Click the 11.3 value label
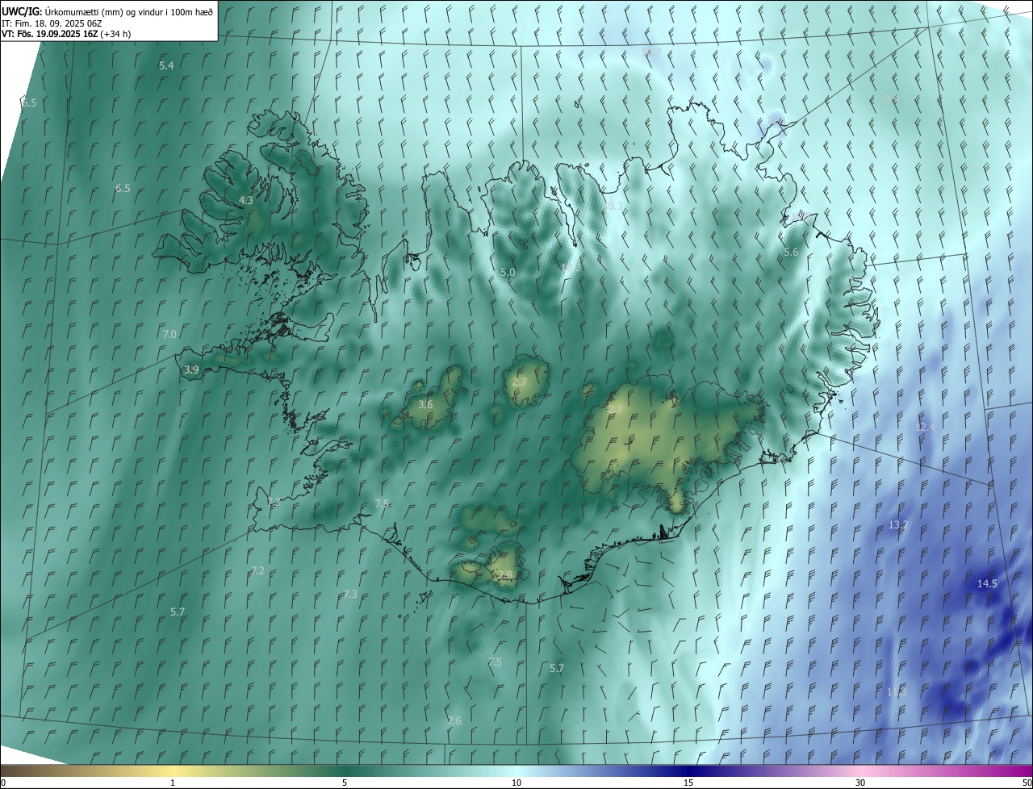 coord(897,692)
